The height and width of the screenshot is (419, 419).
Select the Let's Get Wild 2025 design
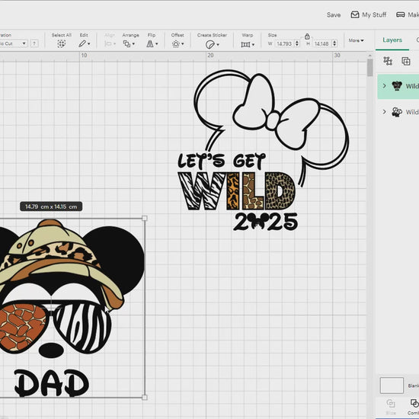click(x=264, y=151)
